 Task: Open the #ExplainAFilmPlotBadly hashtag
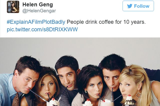tap(36, 22)
